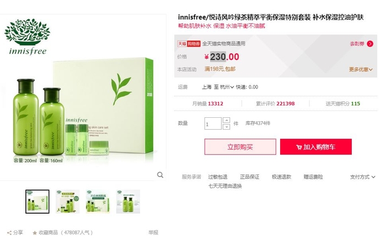
Task: Decrease quantity with the down arrow
Action: point(226,127)
